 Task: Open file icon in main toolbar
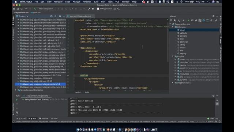tap(14, 9)
